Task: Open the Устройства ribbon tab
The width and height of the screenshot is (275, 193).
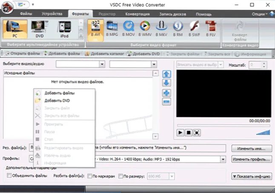Action: pos(52,14)
